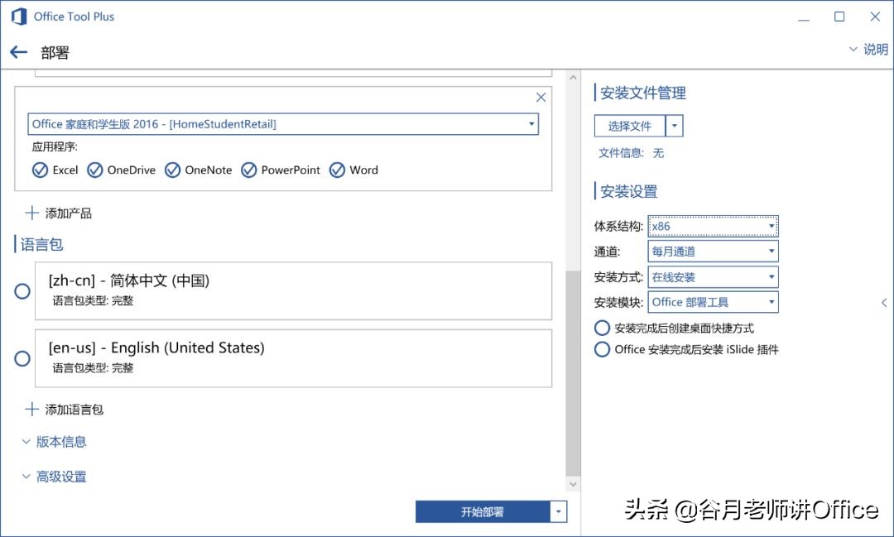The height and width of the screenshot is (537, 894).
Task: Open the 安装模块 dropdown
Action: (x=714, y=302)
